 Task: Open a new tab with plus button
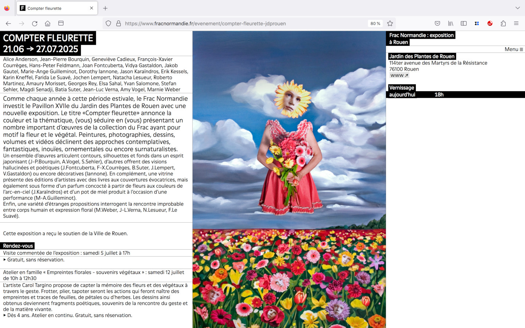click(x=105, y=8)
